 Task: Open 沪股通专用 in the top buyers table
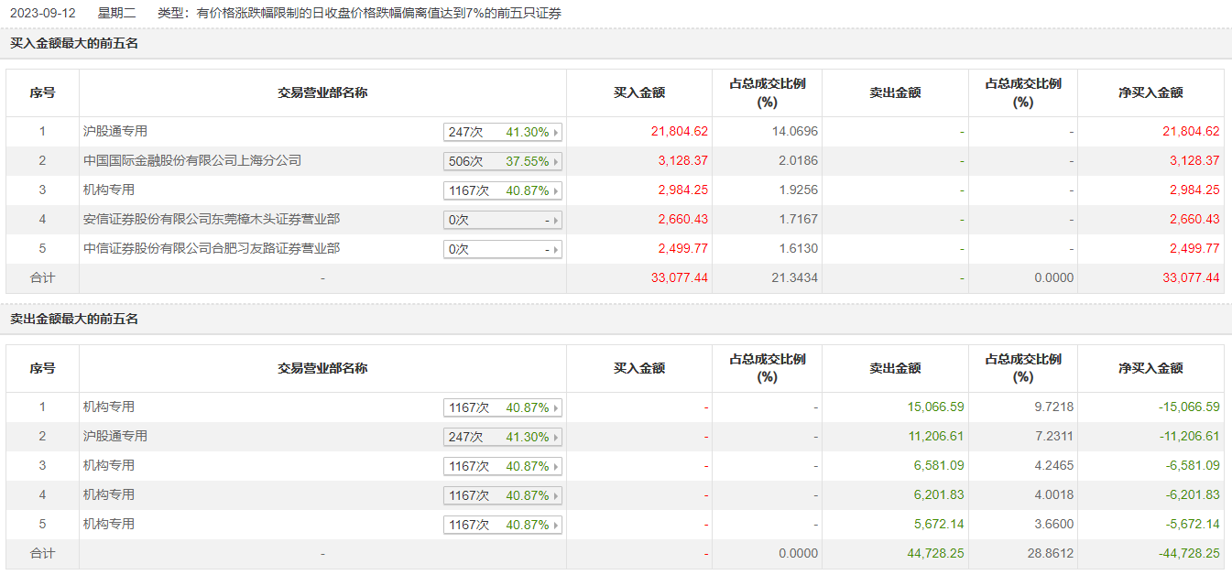pyautogui.click(x=114, y=131)
